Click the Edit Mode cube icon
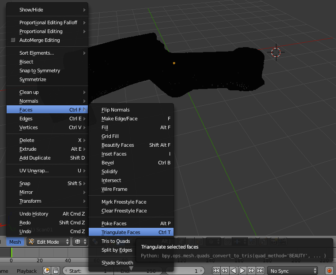Viewport: 336px width, 275px height. pos(32,242)
